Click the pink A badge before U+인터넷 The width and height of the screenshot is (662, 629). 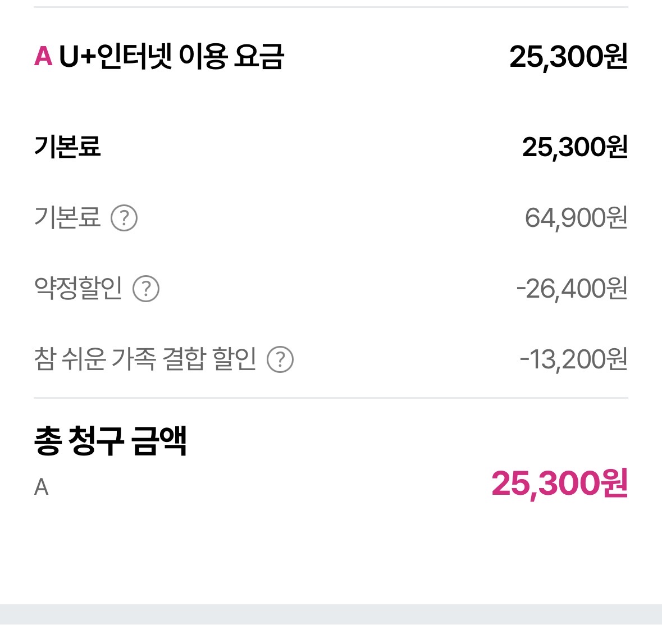click(43, 57)
